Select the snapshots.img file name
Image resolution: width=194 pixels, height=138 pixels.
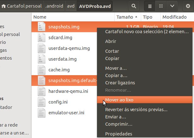click(64, 27)
